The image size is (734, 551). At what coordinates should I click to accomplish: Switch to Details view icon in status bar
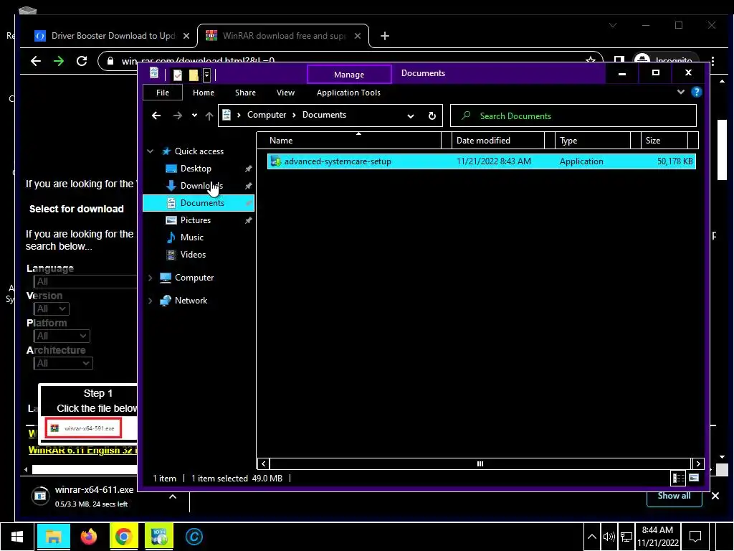(x=678, y=478)
